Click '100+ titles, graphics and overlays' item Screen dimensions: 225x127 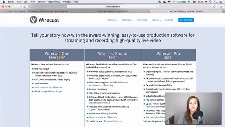click(104, 93)
